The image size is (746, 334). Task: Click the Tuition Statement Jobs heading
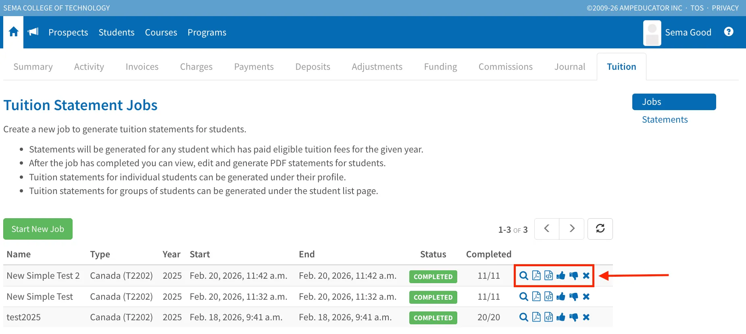80,105
